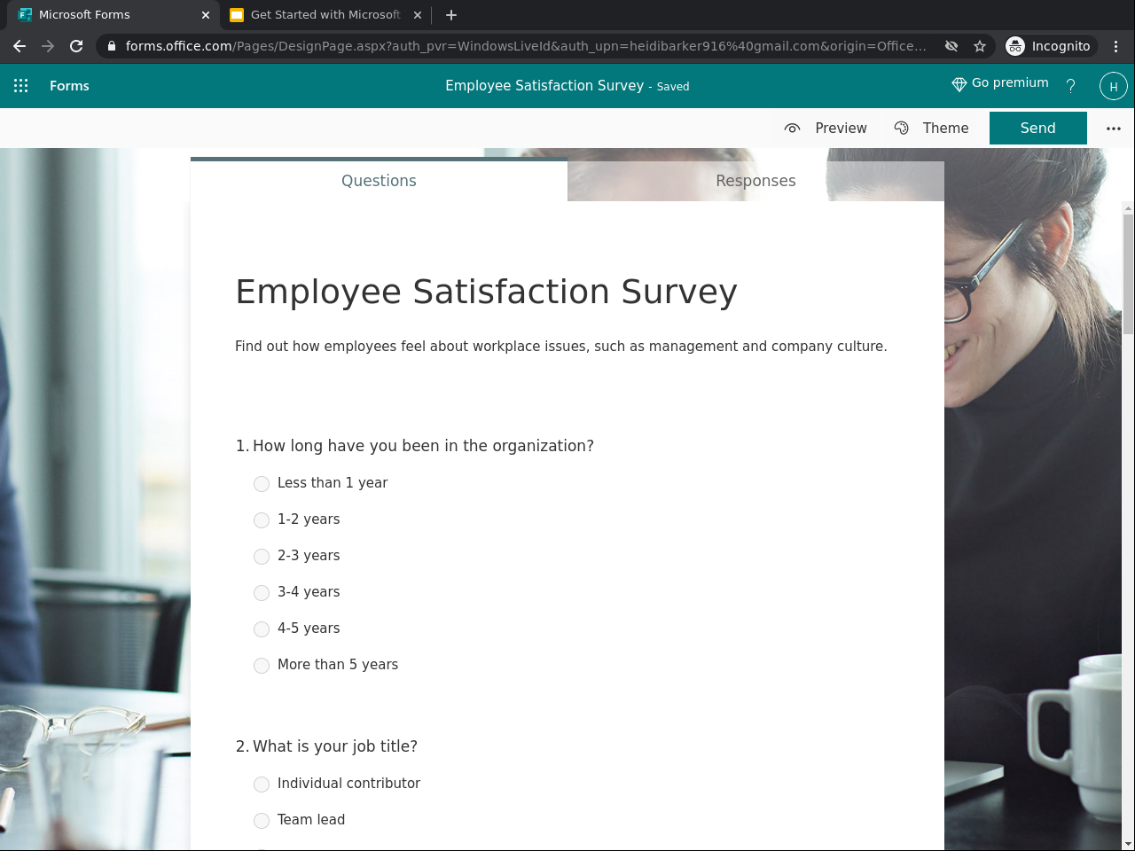Viewport: 1135px width, 851px height.
Task: Click the survey description text
Action: coord(561,347)
